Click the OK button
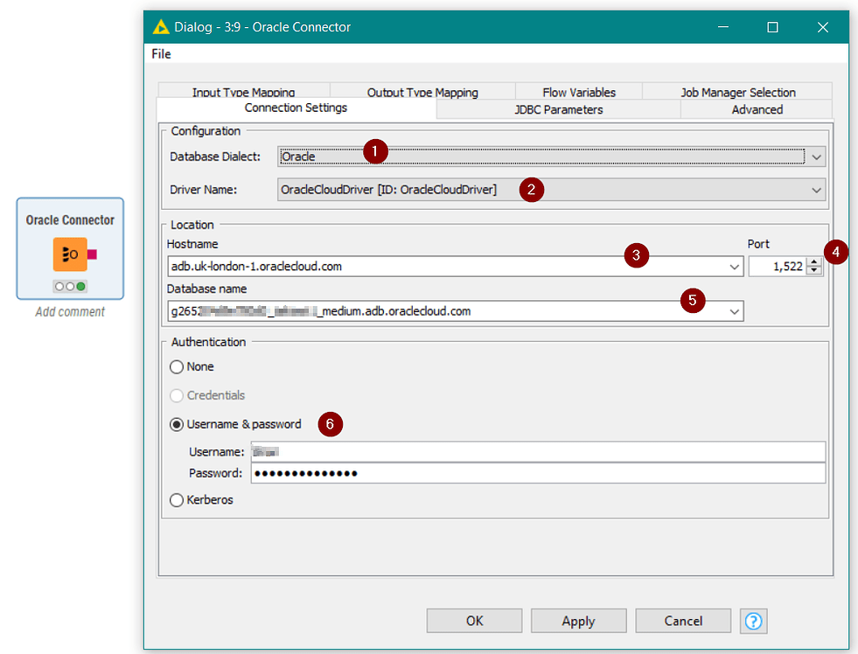This screenshot has height=654, width=858. click(473, 621)
